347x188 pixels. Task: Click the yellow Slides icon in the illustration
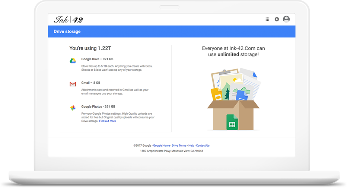[216, 95]
